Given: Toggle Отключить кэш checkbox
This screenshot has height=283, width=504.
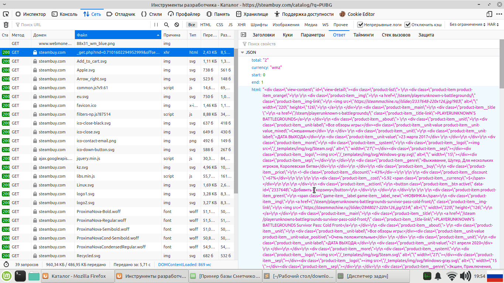Looking at the screenshot, I should point(407,25).
